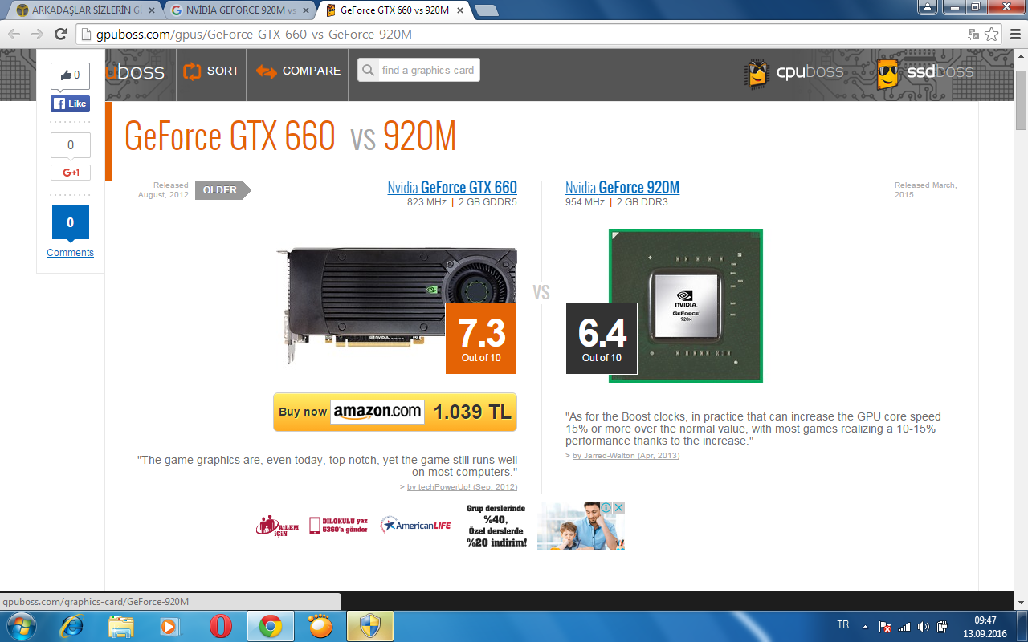
Task: Click the "954 MHz | 2 GB DDR3" spec text
Action: click(617, 202)
